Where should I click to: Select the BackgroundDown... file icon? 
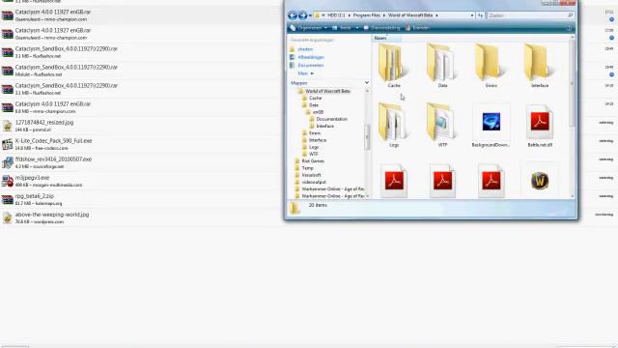click(491, 123)
